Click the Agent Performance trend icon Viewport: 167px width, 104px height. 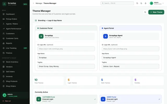(x=3, y=29)
